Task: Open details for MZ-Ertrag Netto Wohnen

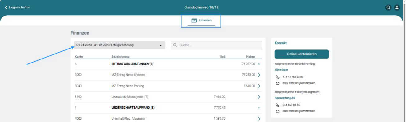Action: click(x=259, y=75)
